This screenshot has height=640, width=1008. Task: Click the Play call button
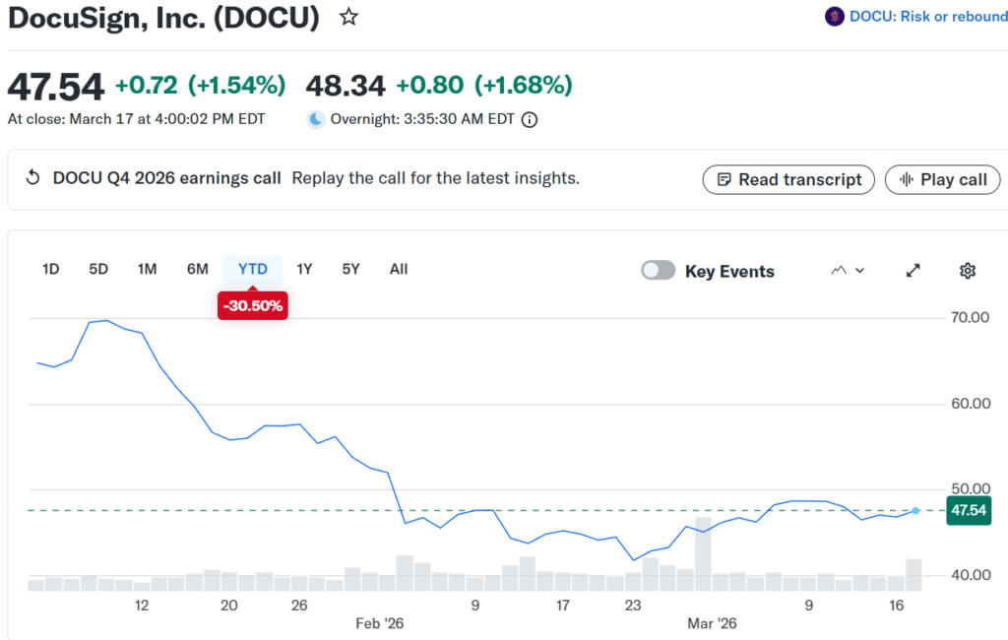click(x=943, y=179)
